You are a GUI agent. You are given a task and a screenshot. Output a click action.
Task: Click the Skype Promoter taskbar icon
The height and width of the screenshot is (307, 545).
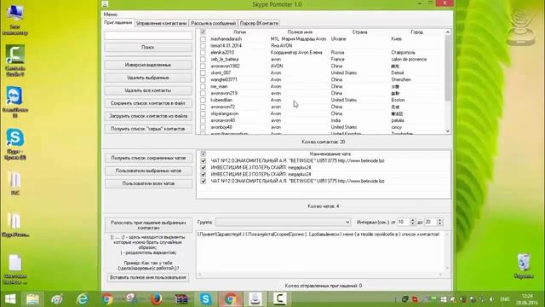pos(255,299)
